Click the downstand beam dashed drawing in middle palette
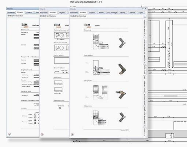The image size is (187, 147). 61,72
